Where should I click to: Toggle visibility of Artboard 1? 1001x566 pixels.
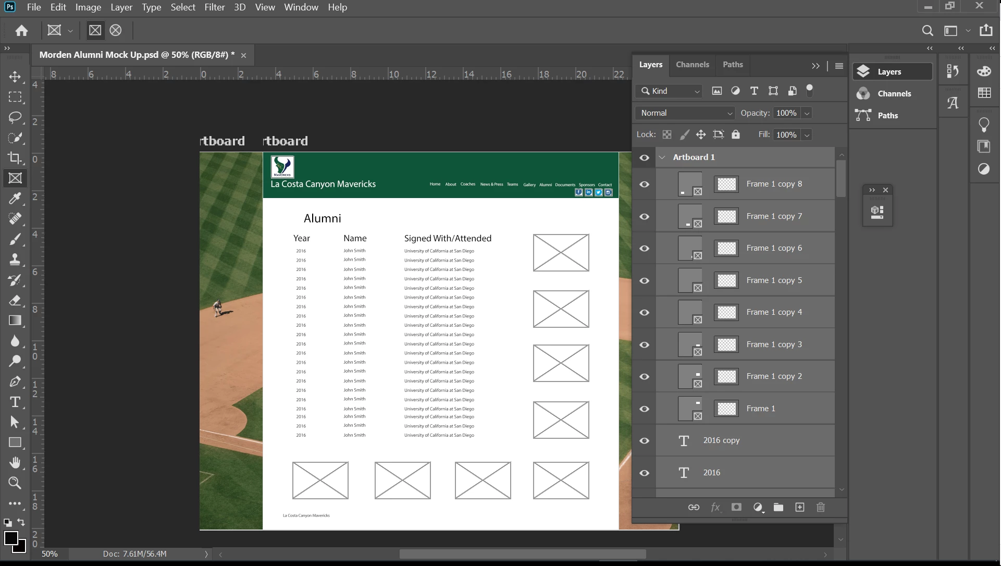pos(645,157)
